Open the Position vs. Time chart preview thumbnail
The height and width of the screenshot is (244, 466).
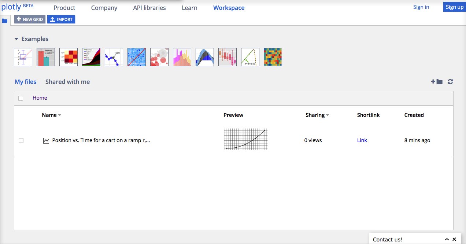[x=245, y=139]
